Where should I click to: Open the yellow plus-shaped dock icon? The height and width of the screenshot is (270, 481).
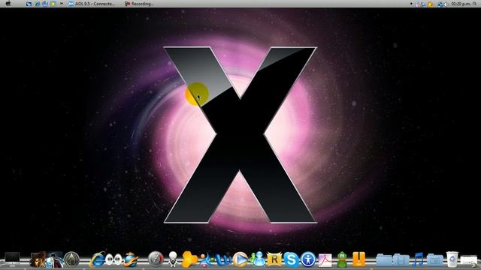189,259
